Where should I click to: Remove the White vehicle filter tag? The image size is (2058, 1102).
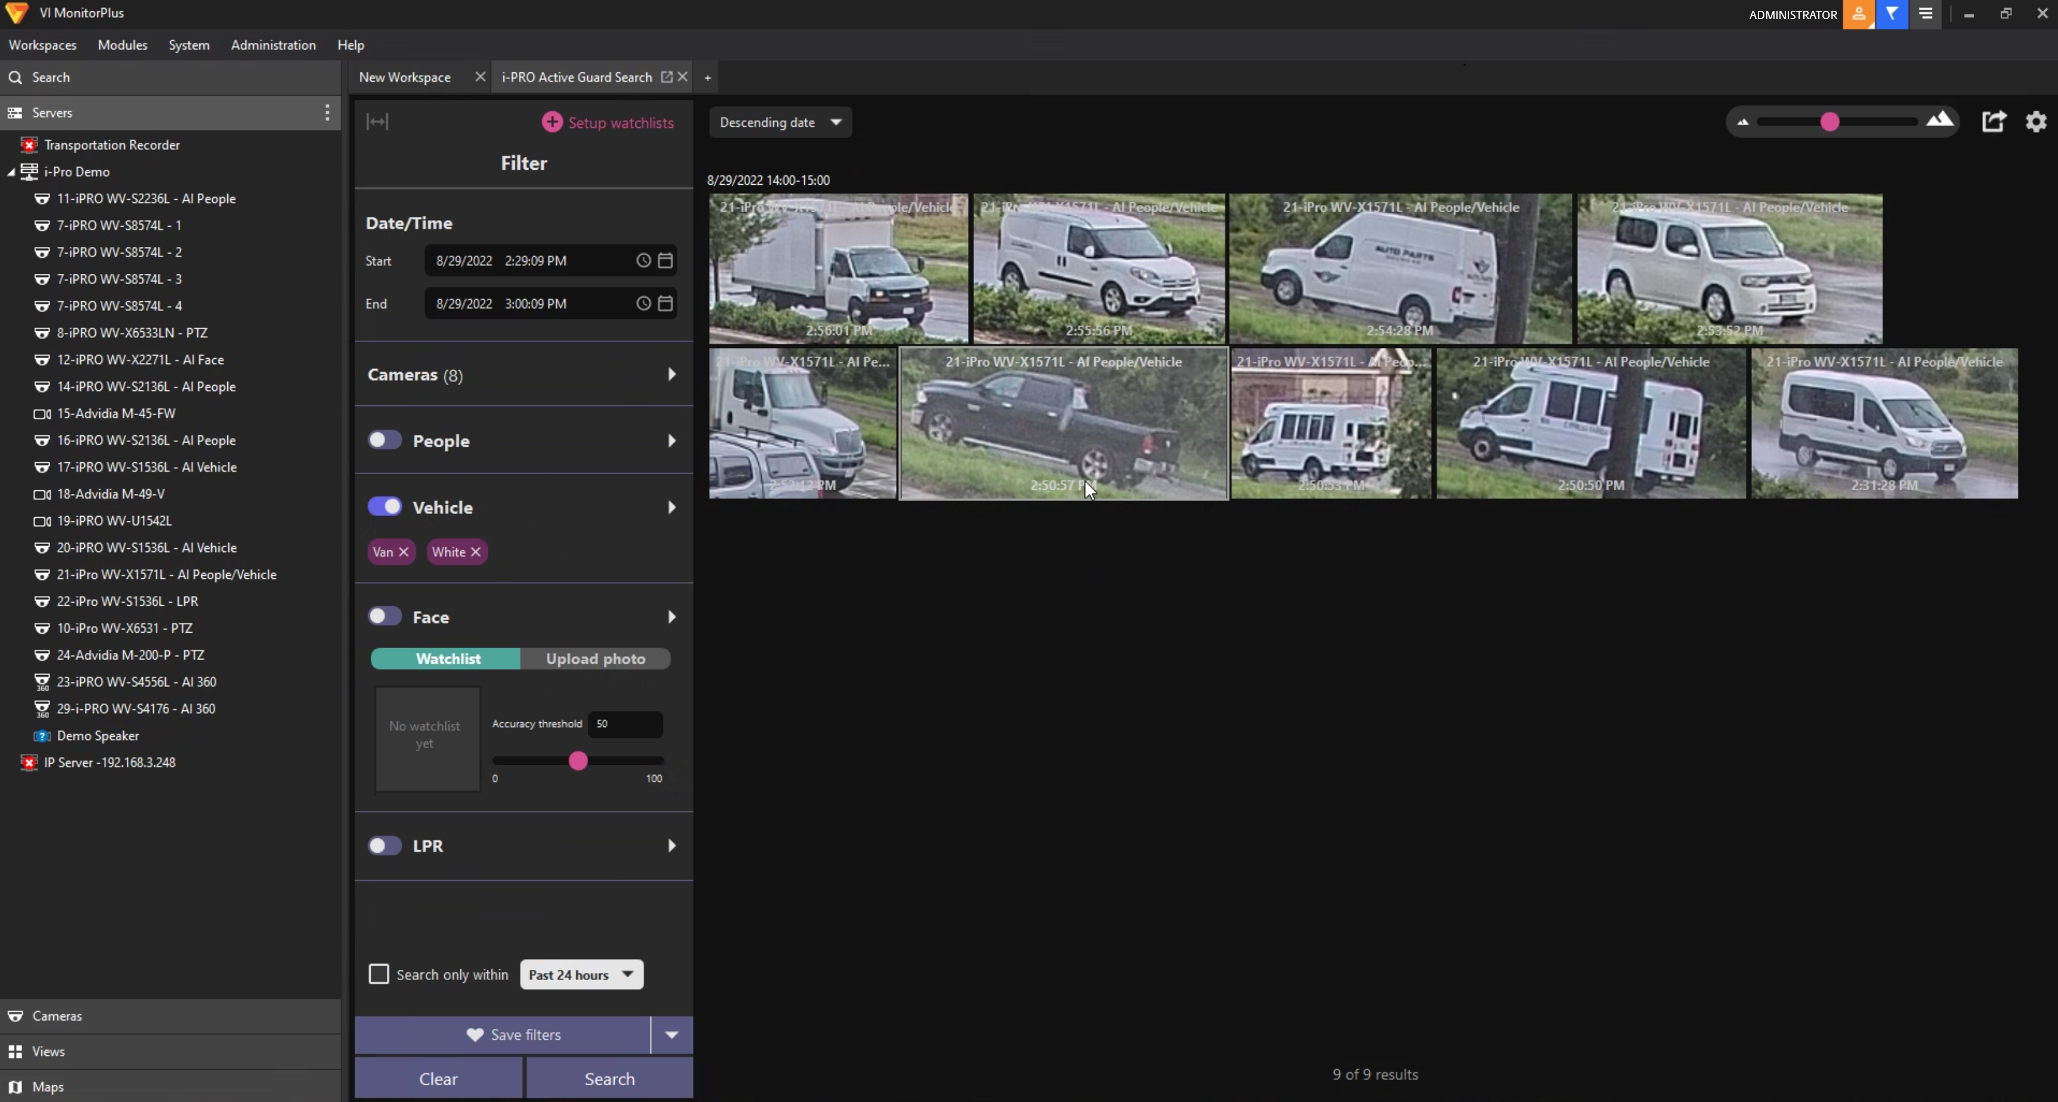coord(476,552)
